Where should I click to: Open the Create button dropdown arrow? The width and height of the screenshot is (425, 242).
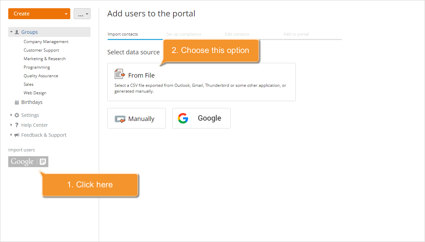click(x=66, y=14)
